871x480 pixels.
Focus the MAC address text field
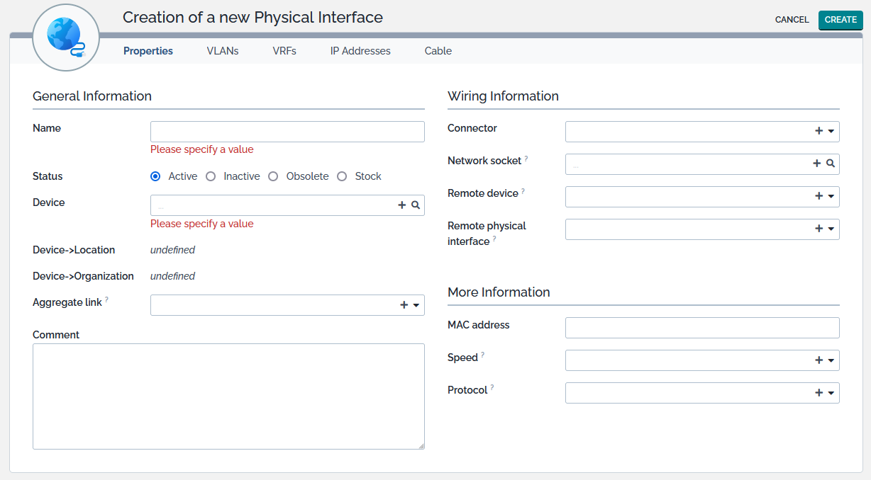702,328
